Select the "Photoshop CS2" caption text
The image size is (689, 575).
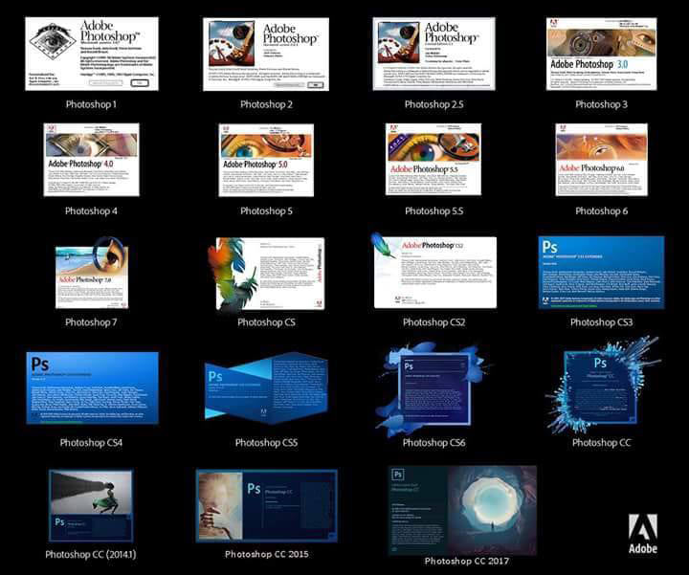(434, 322)
